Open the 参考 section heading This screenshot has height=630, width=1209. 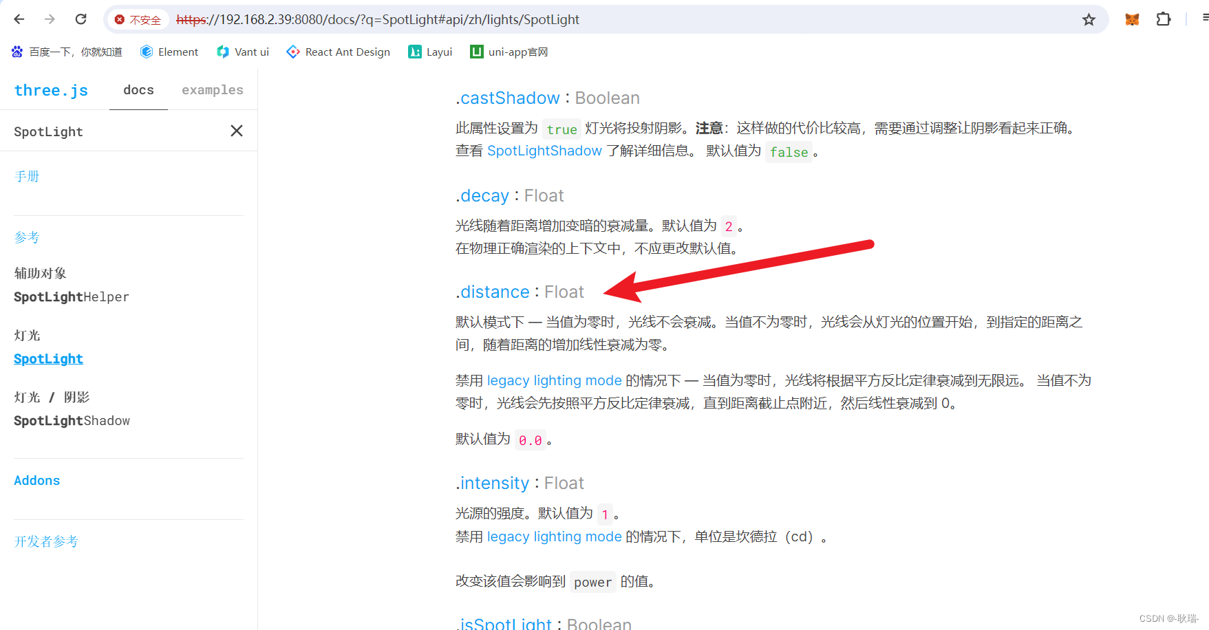click(27, 238)
